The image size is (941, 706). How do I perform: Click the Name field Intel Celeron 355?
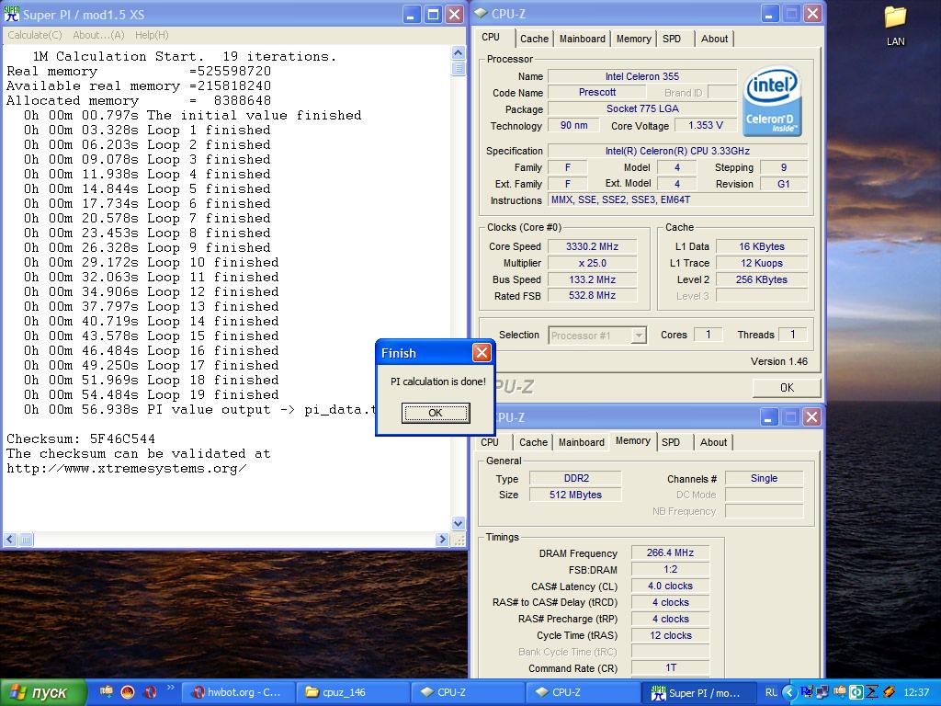tap(641, 77)
